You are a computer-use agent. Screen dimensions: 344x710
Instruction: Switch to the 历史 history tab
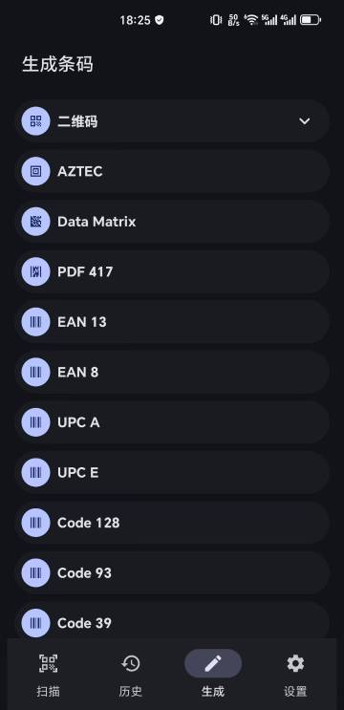(x=130, y=675)
